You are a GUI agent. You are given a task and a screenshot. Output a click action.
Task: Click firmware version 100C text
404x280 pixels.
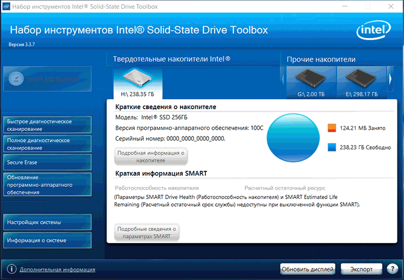(257, 128)
